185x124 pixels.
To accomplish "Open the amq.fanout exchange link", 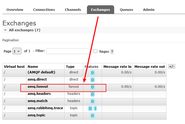I will (38, 87).
